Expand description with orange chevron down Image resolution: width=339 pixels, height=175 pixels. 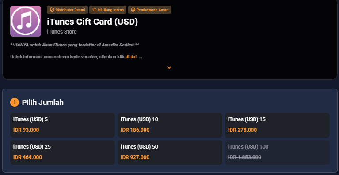[169, 67]
